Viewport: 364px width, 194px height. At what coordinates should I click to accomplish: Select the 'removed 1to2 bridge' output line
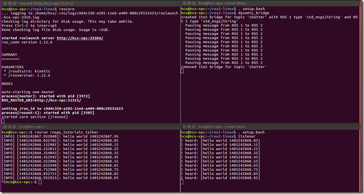pos(224,67)
